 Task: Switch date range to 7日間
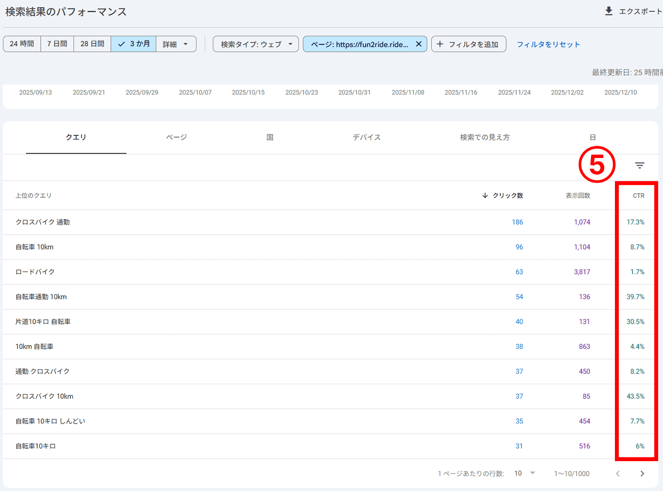tap(57, 44)
